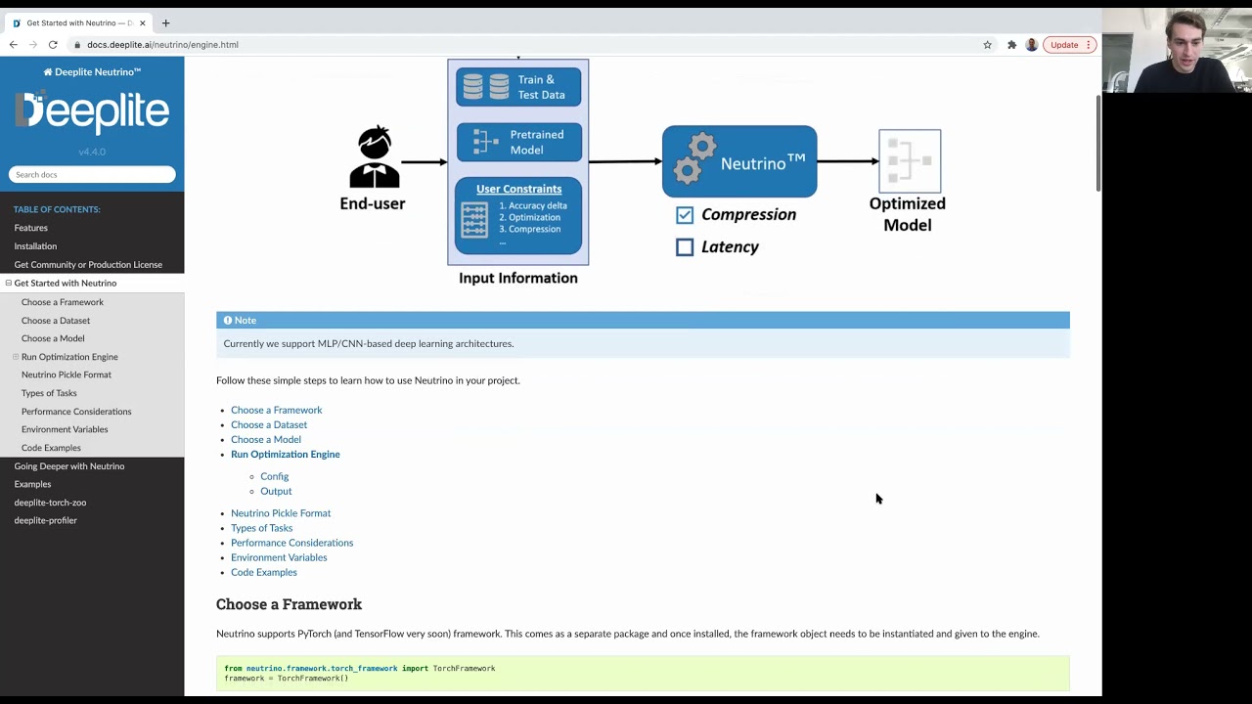Open the browser extensions puzzle icon
1252x704 pixels.
coord(1011,45)
